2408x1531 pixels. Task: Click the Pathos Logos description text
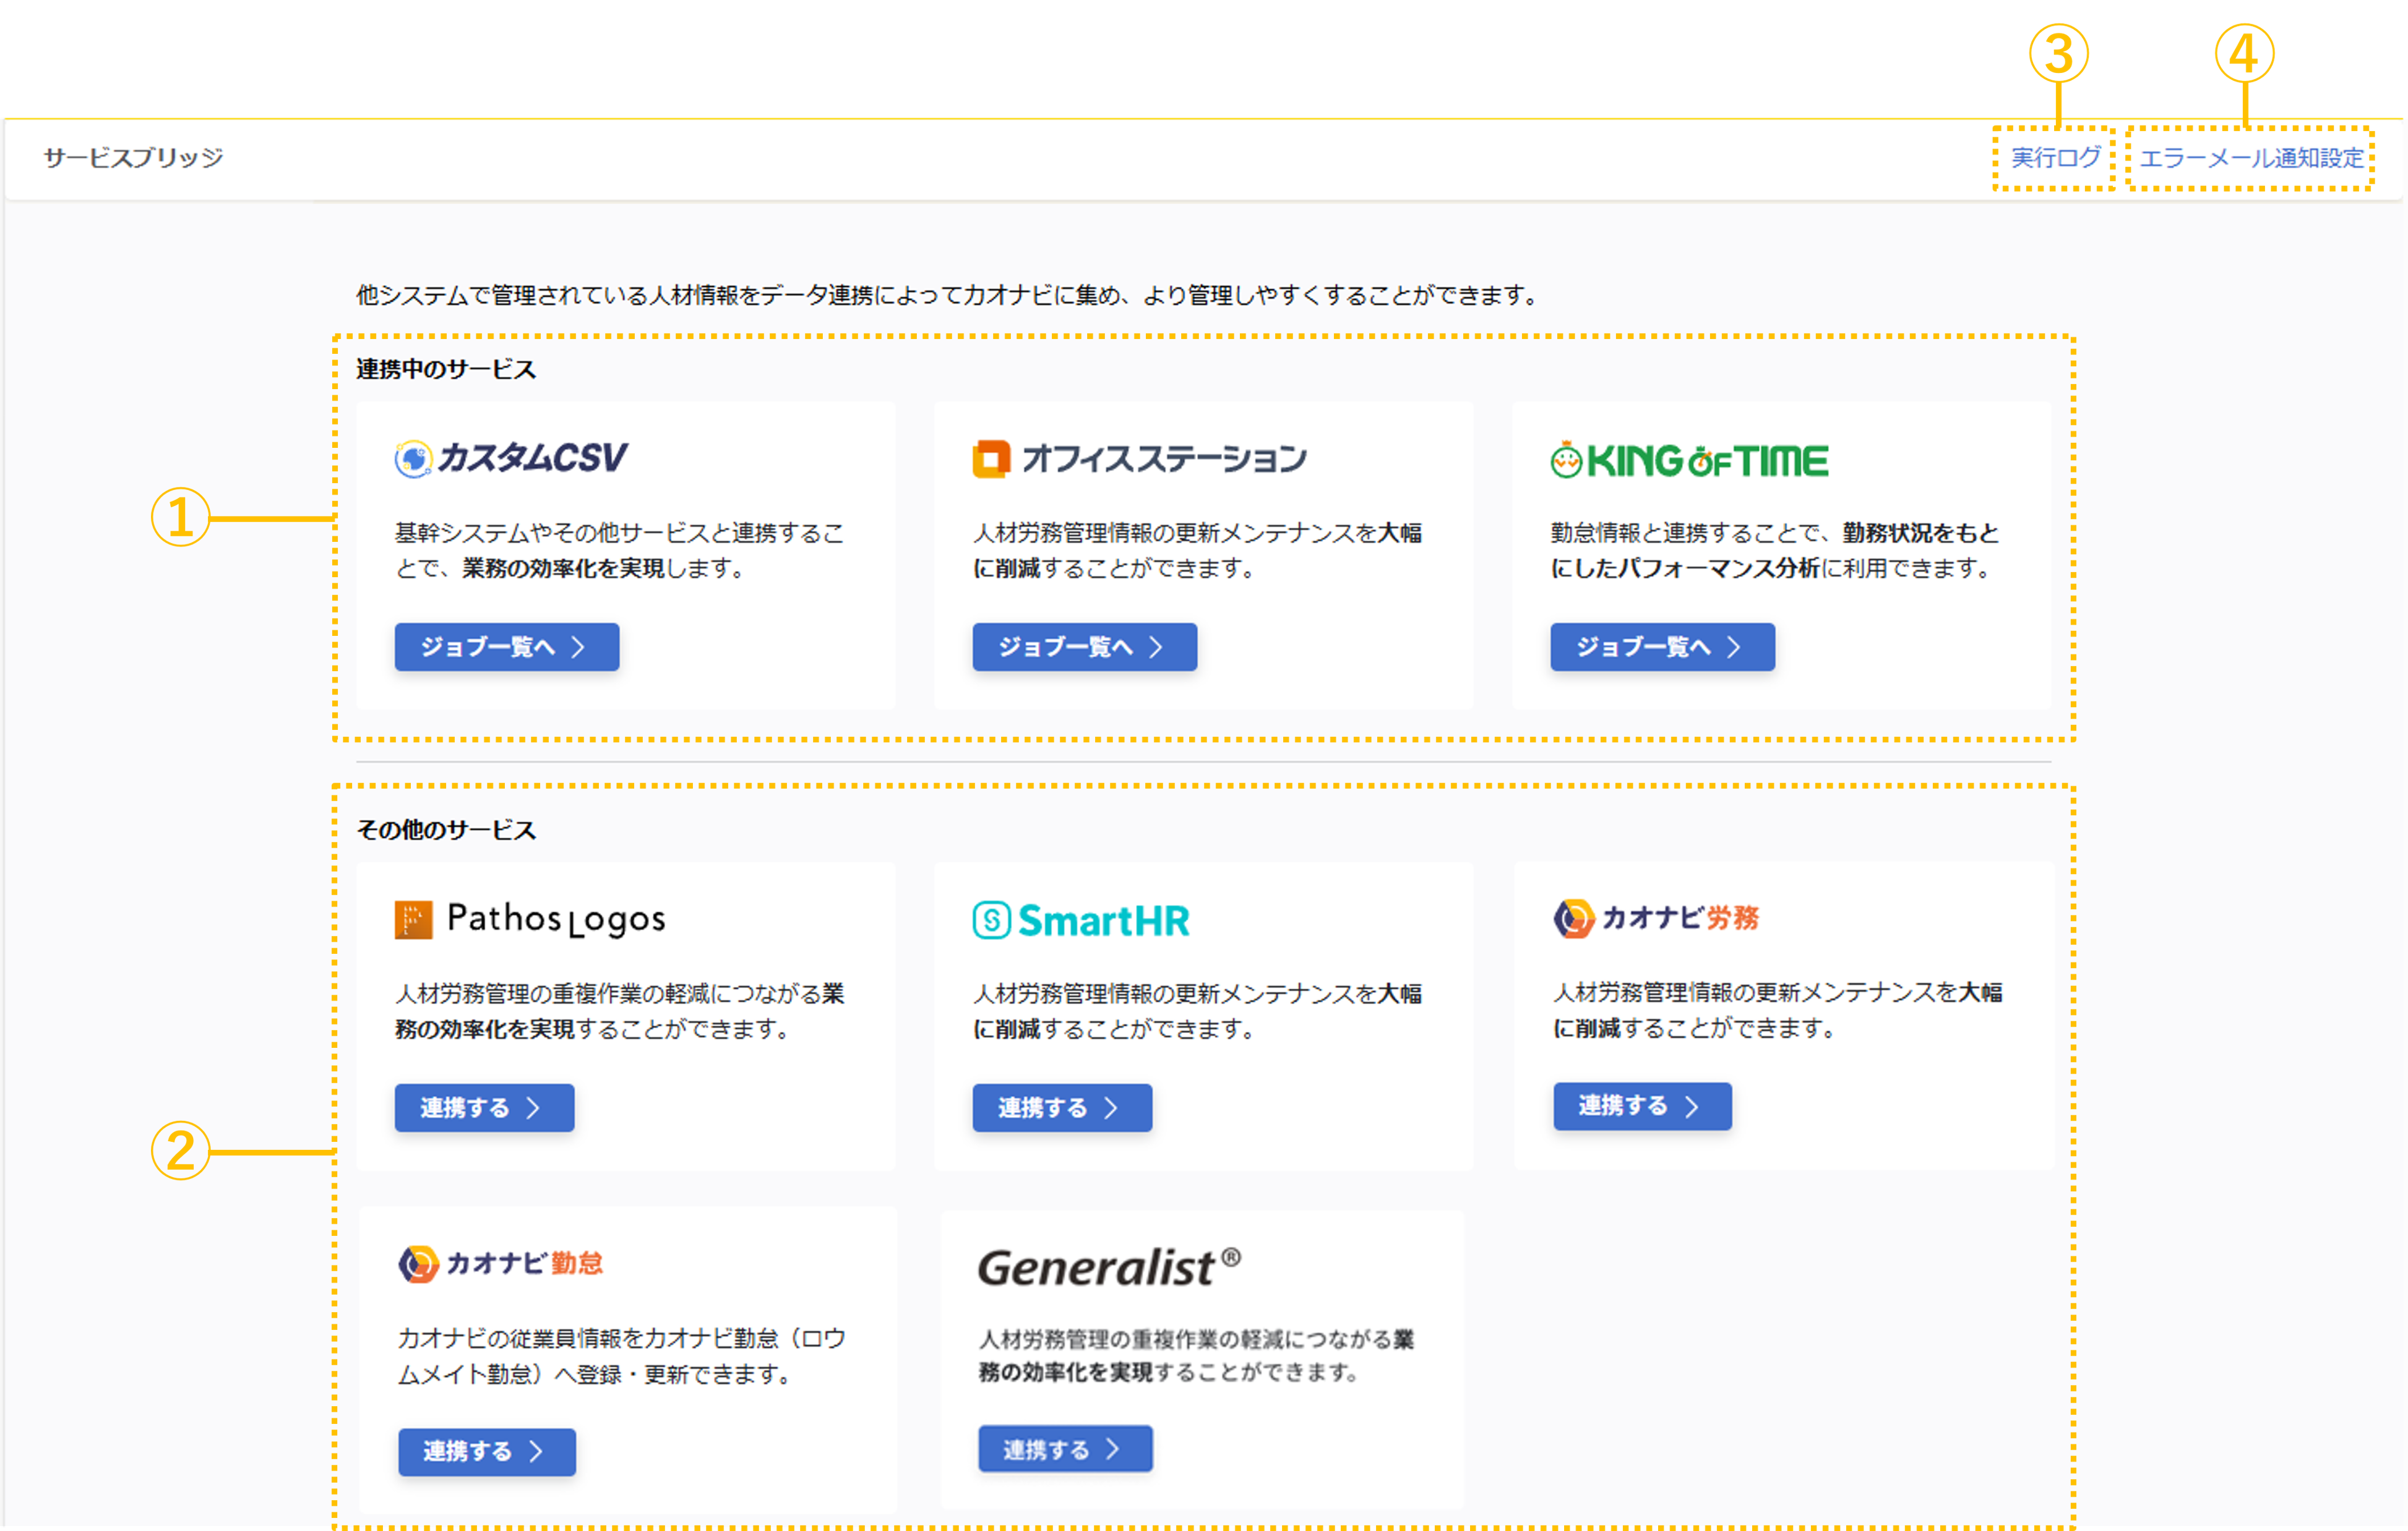pos(620,1011)
